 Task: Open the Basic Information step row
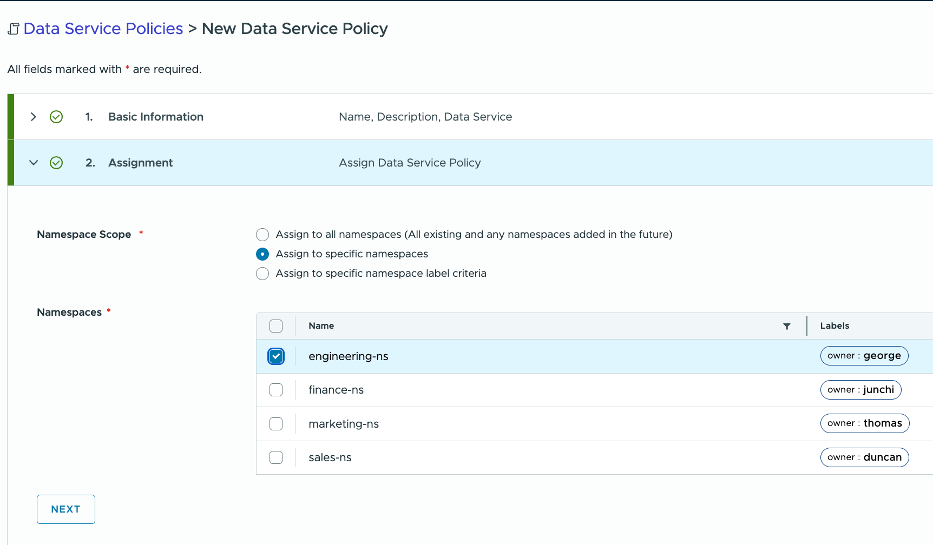[156, 117]
